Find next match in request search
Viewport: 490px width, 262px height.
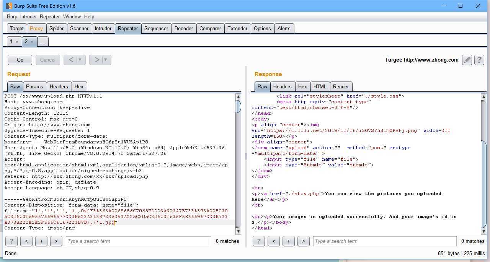pyautogui.click(x=56, y=241)
